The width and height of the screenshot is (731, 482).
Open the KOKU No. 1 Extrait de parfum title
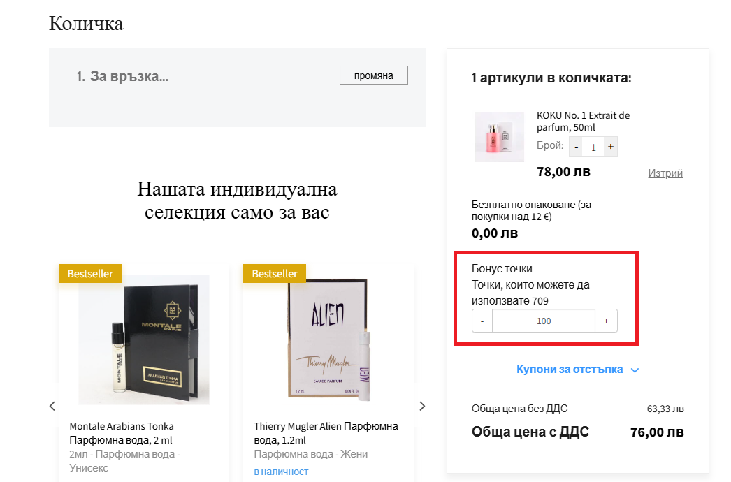point(584,122)
